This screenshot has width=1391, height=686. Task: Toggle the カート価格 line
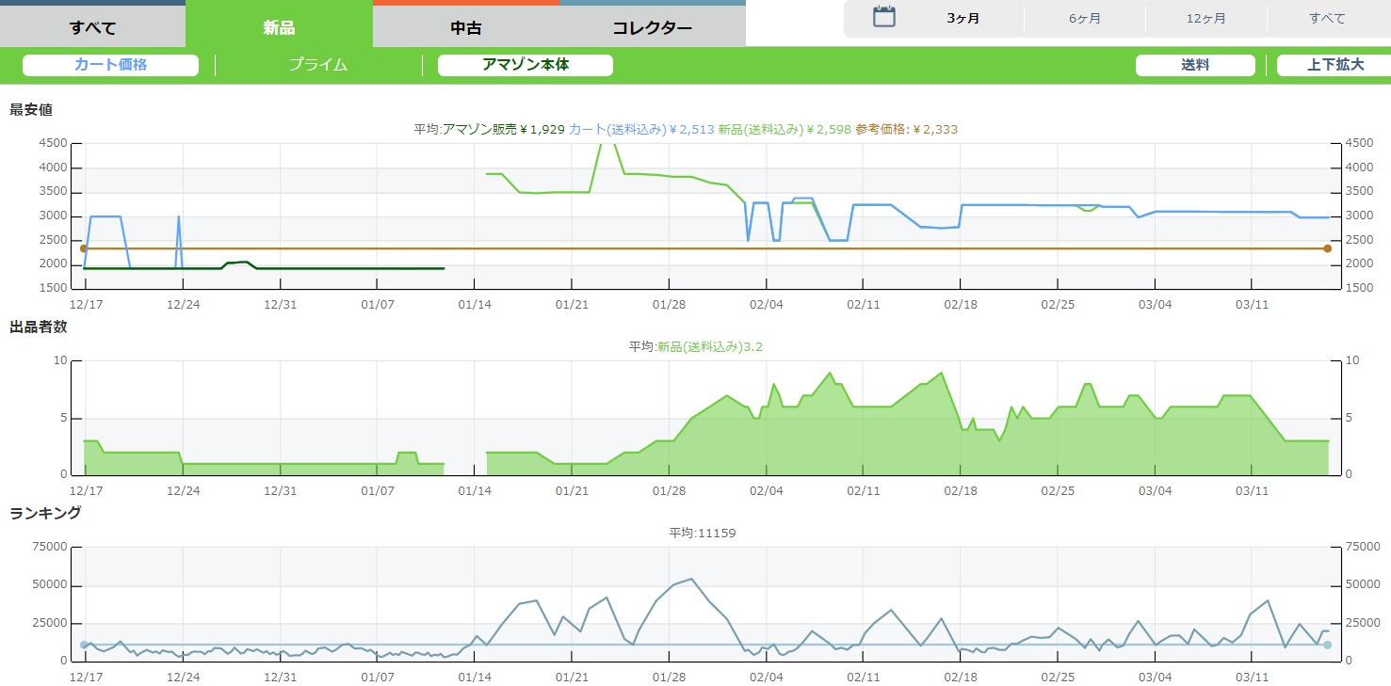pos(110,65)
